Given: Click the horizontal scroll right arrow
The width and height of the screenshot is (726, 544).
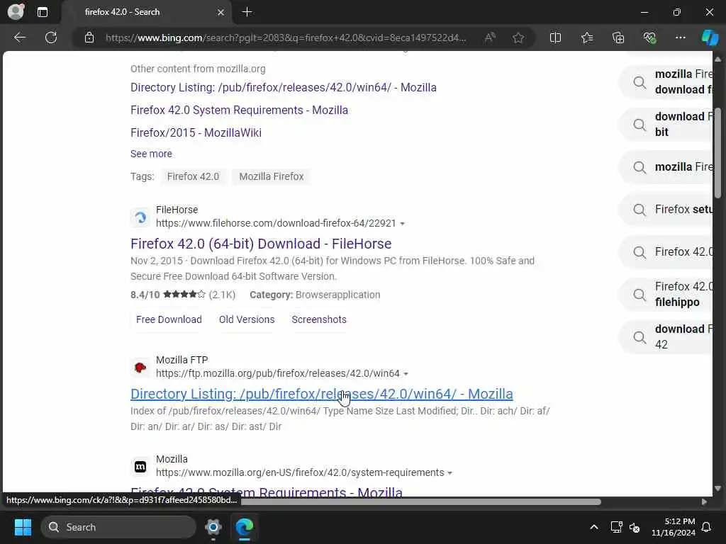Looking at the screenshot, I should [704, 502].
